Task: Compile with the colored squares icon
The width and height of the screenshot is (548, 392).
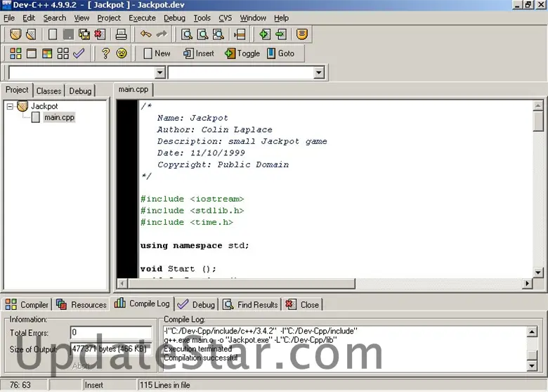Action: pos(15,53)
